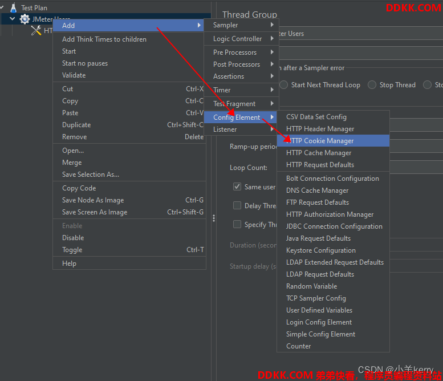This screenshot has height=381, width=443.
Task: Click the Test Plan flask icon
Action: pos(13,8)
